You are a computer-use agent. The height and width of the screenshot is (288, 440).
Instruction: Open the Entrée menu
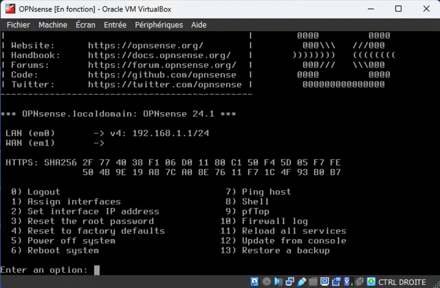(115, 25)
